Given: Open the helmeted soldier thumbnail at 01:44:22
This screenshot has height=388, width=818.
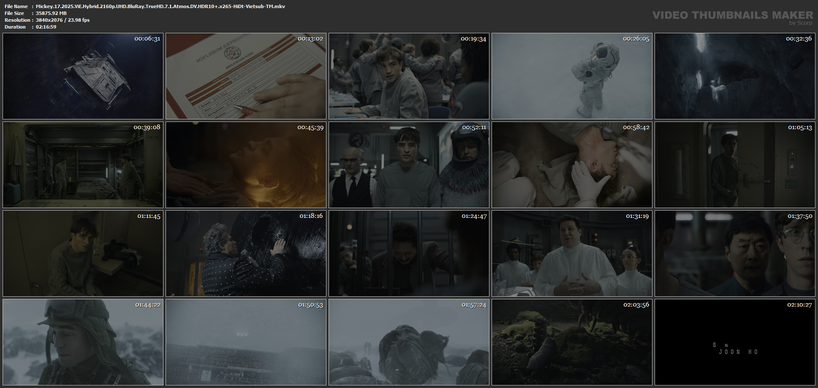Looking at the screenshot, I should tap(83, 342).
